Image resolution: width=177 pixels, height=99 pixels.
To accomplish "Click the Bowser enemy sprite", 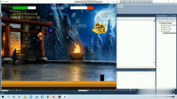I will 99,28.
